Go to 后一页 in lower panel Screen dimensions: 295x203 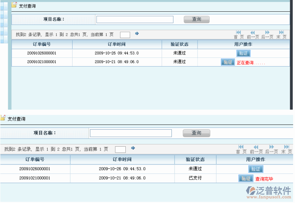(272, 149)
